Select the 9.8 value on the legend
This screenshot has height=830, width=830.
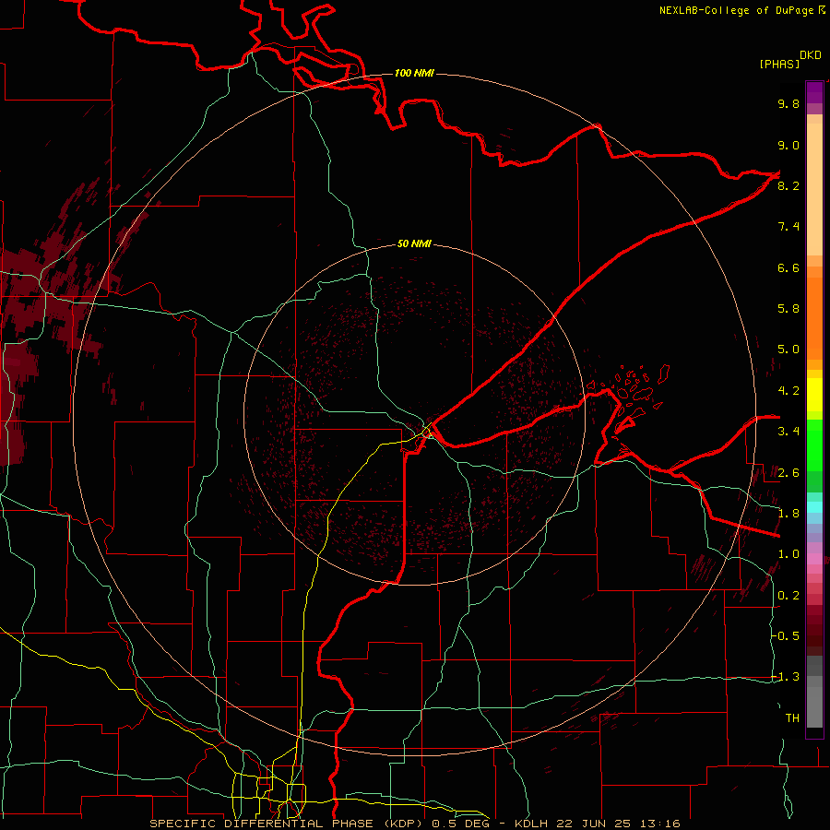click(x=788, y=103)
